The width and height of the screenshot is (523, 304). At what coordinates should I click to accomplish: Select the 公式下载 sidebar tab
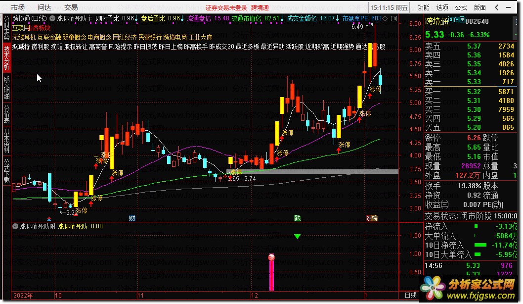[6, 170]
